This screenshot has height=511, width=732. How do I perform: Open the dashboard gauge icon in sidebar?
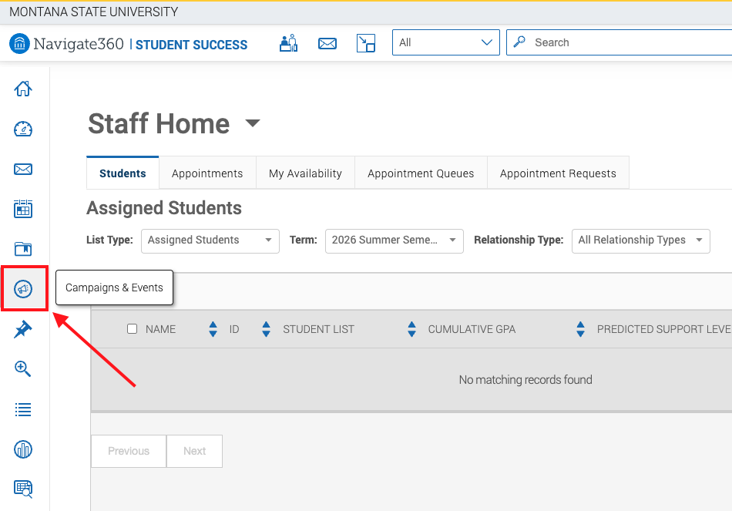pos(23,129)
